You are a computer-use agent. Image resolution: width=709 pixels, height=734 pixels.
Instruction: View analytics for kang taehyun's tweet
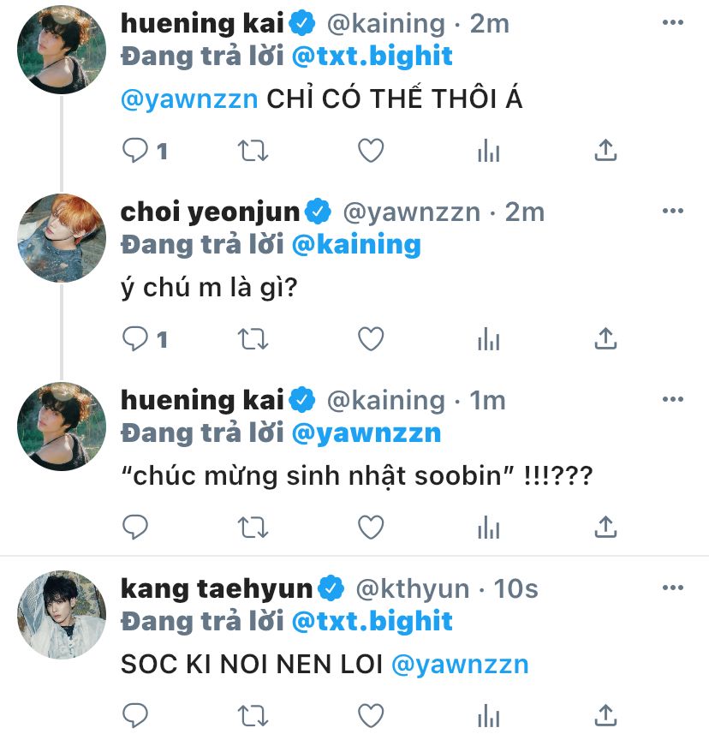488,716
